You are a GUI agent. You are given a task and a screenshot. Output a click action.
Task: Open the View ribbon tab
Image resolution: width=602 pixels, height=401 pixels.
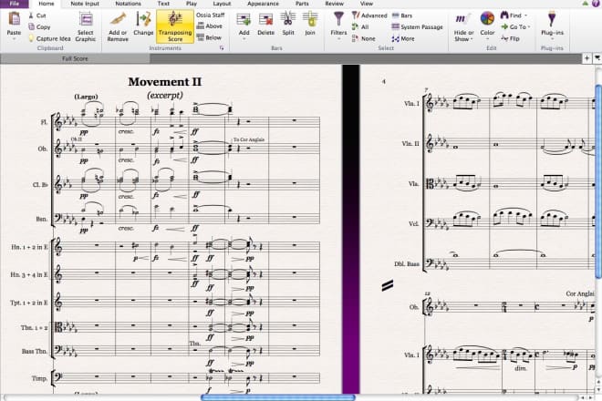[x=367, y=4]
